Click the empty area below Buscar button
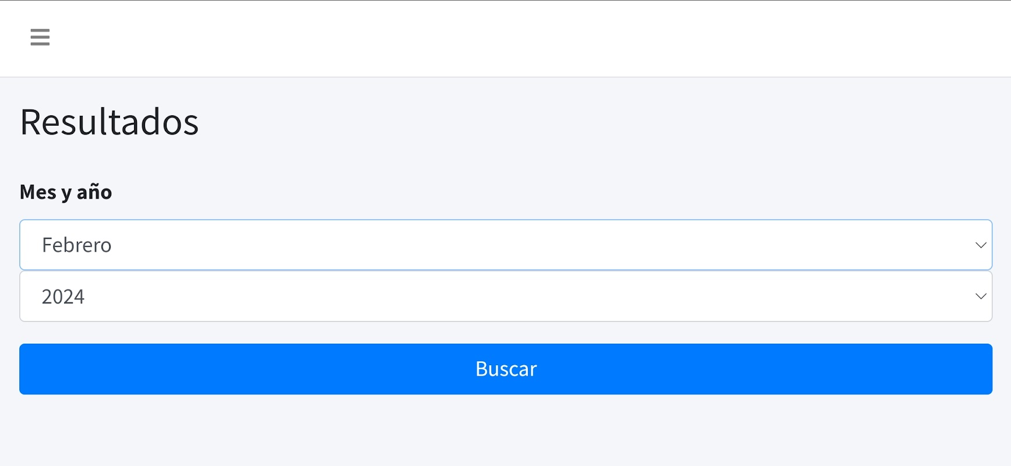The image size is (1011, 466). pyautogui.click(x=505, y=431)
